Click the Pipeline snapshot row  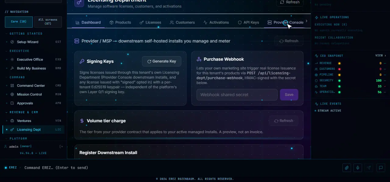point(350,75)
